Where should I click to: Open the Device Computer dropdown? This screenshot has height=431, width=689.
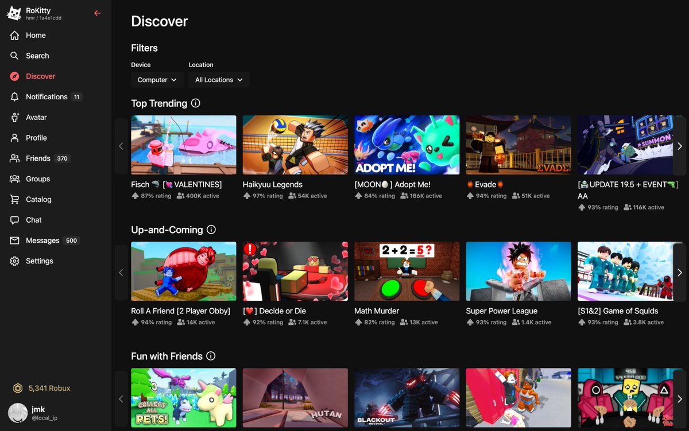pos(157,80)
